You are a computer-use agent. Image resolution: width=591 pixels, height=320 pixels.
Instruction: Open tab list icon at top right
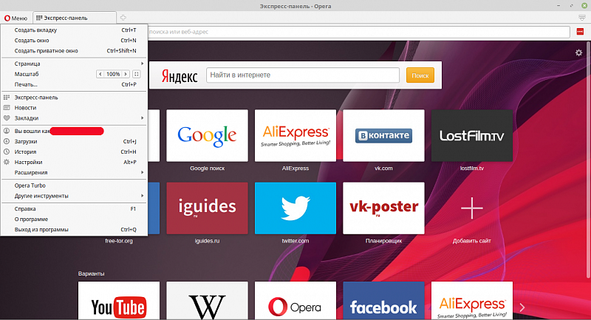582,18
